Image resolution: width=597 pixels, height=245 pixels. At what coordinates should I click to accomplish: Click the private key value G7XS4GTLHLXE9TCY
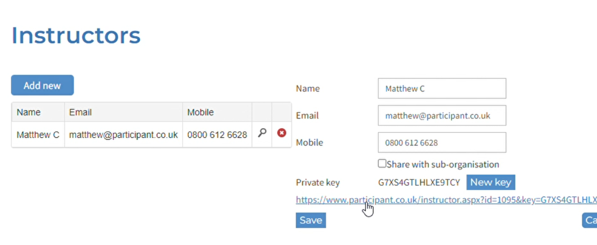(419, 182)
